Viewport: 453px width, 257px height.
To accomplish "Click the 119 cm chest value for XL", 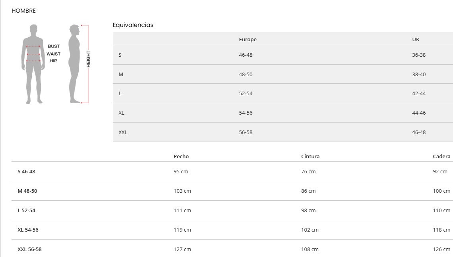I will [182, 230].
